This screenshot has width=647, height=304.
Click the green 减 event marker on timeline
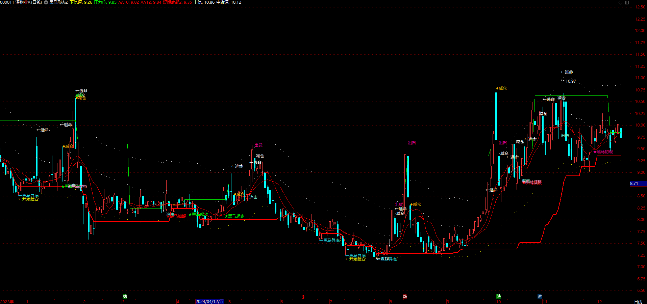[x=125, y=297]
